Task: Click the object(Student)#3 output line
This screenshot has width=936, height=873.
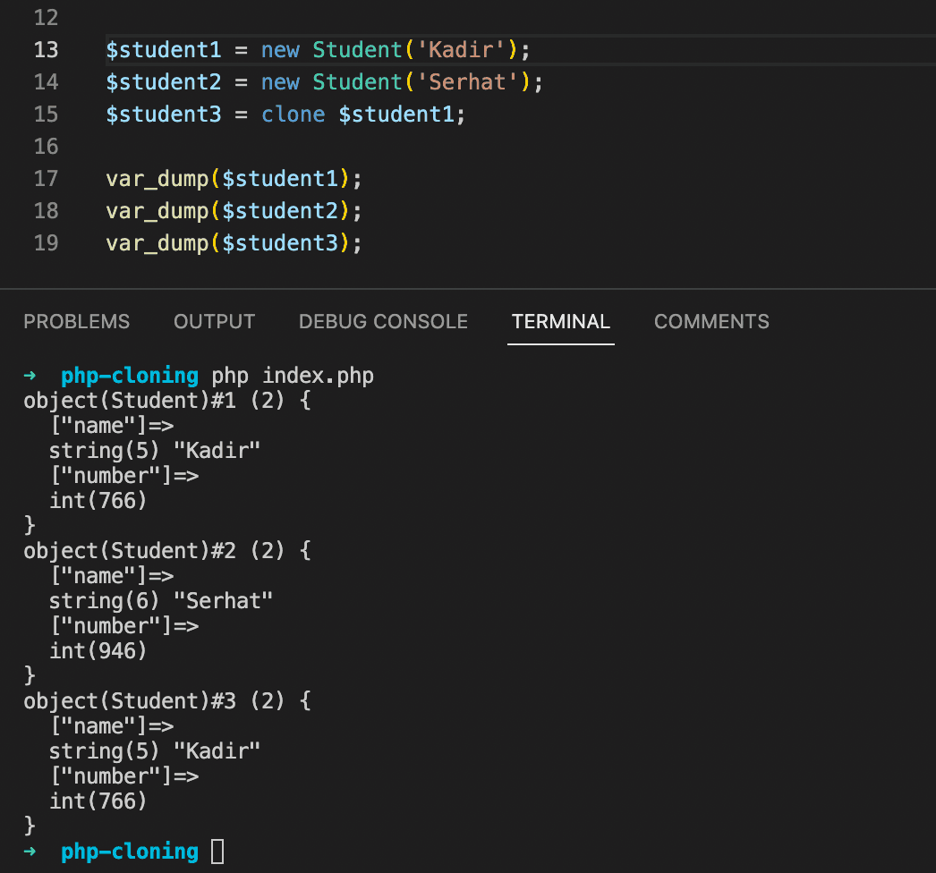Action: pyautogui.click(x=166, y=701)
